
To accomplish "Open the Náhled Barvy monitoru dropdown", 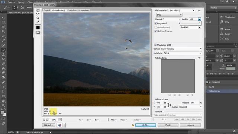I will 181,49.
